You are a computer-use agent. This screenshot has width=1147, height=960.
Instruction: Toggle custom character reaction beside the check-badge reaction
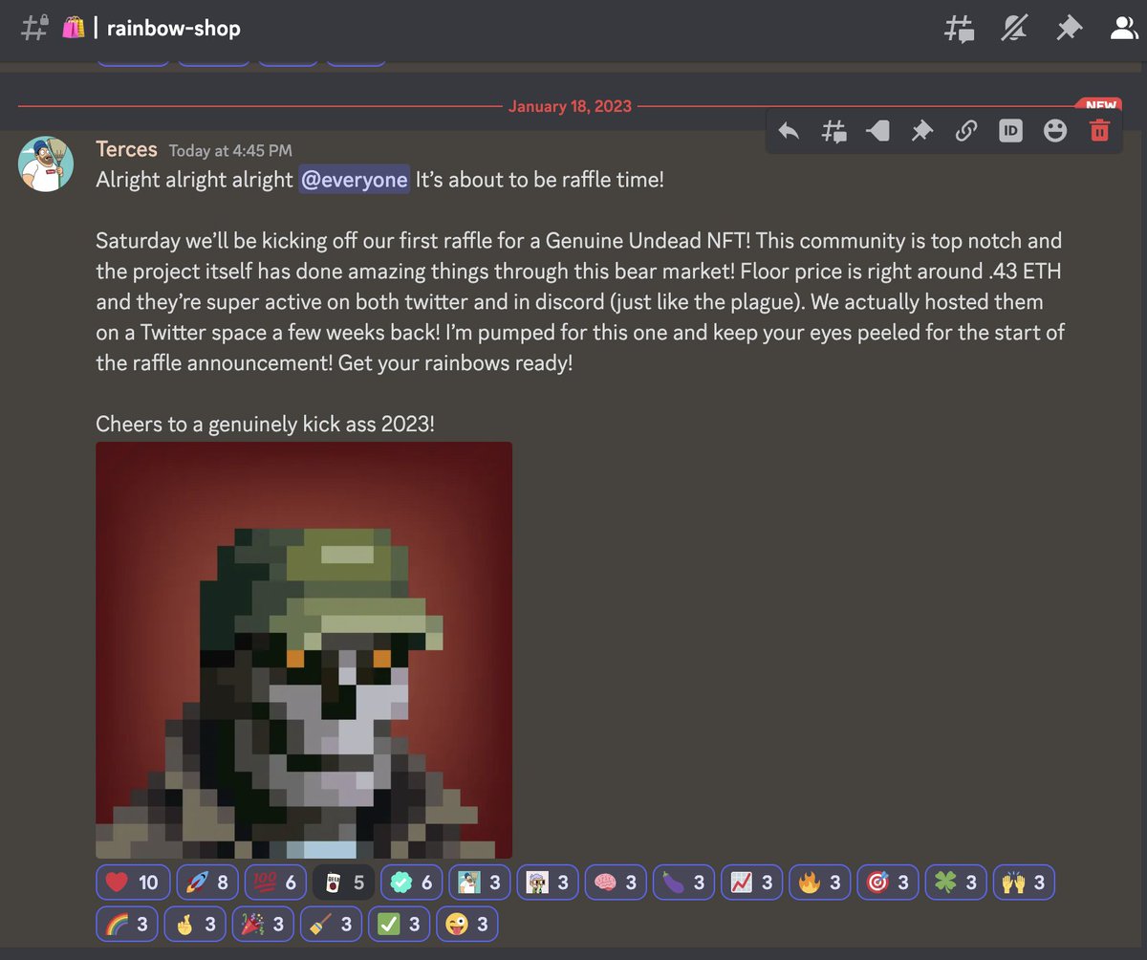tap(479, 883)
